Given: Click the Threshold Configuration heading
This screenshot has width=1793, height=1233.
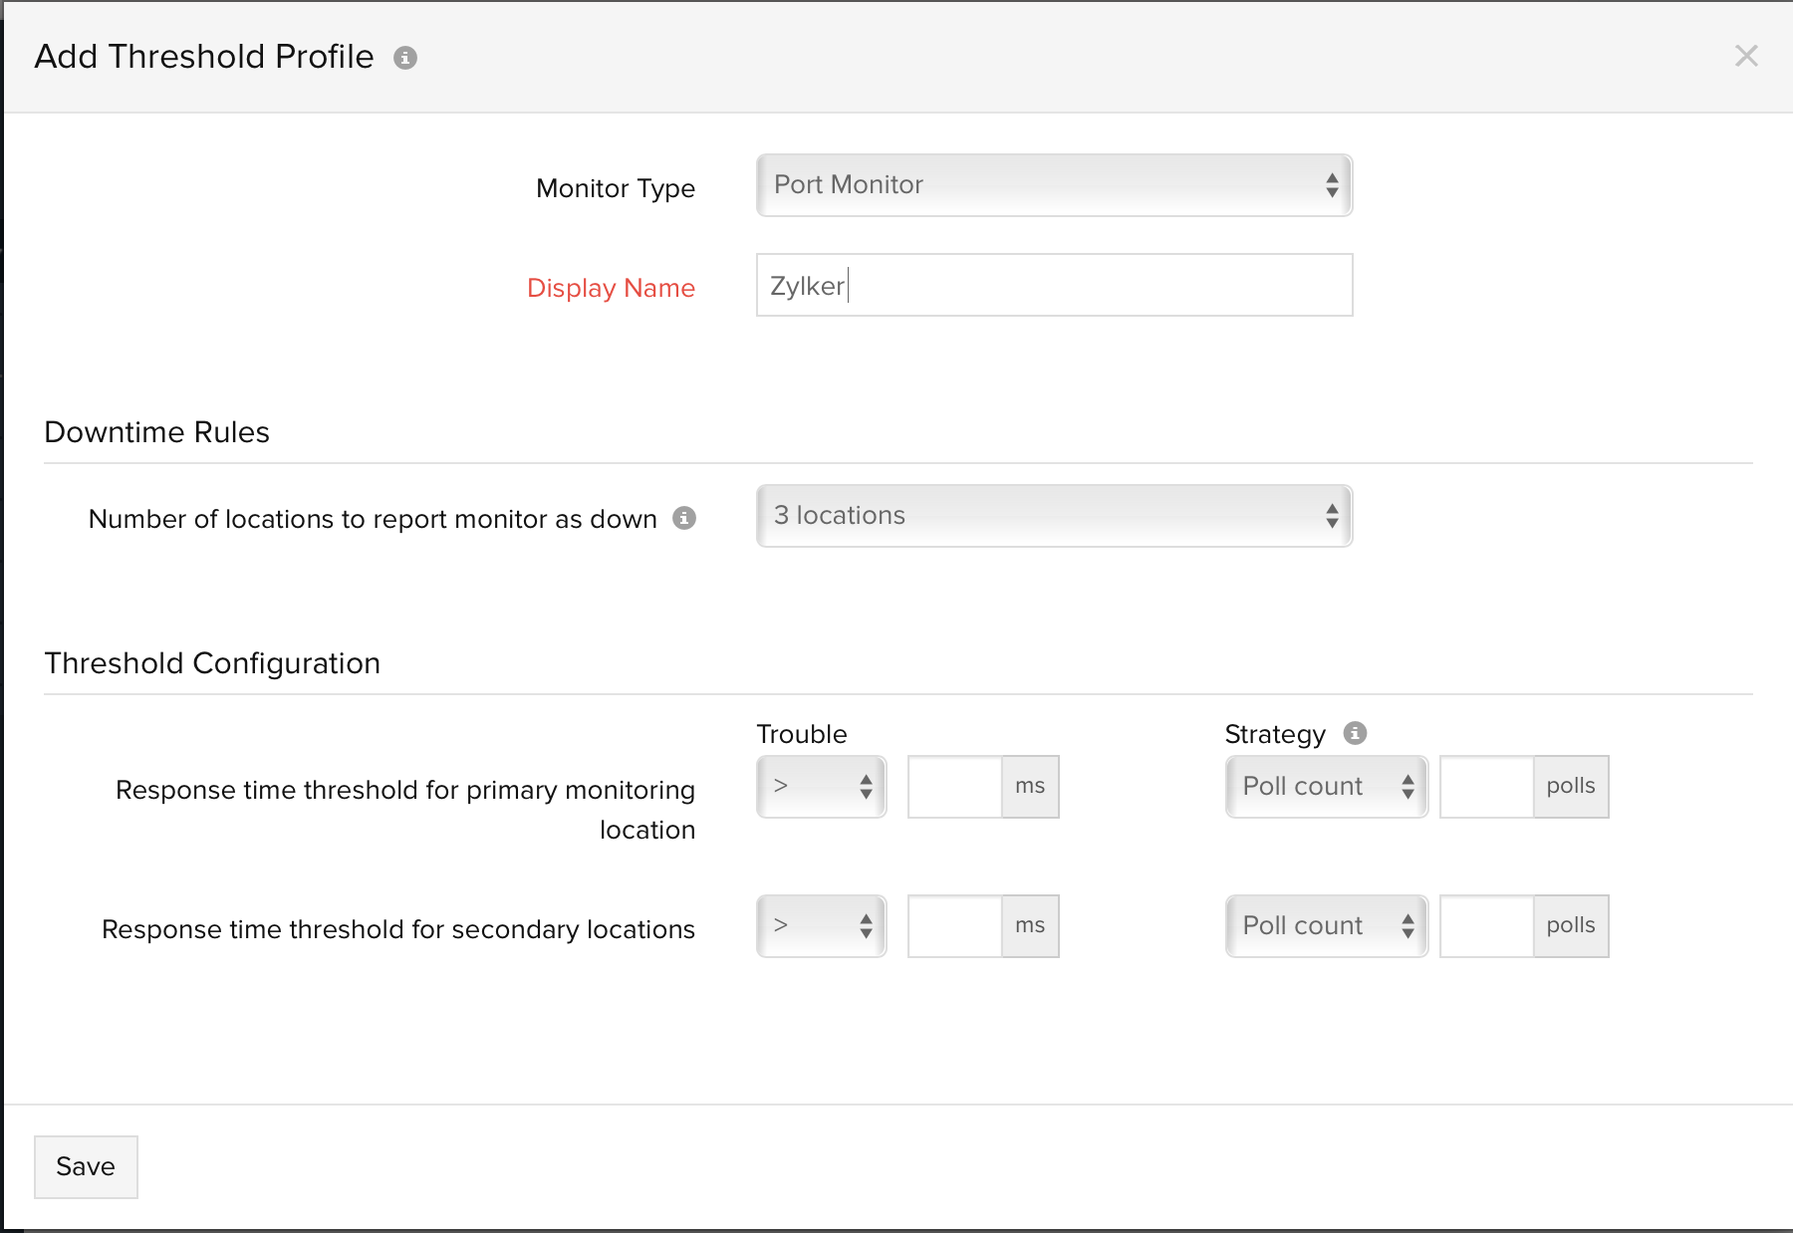Looking at the screenshot, I should (212, 663).
